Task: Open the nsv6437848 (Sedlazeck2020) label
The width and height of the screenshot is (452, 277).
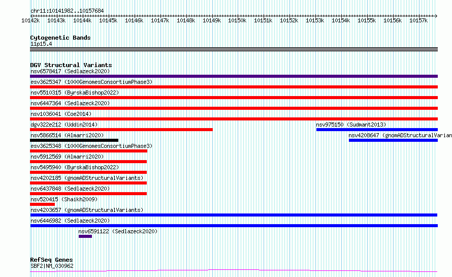Action: (70, 189)
